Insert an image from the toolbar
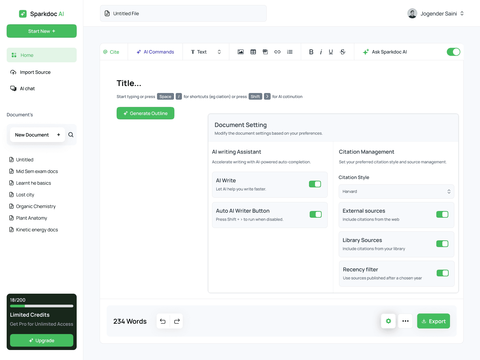The image size is (480, 360). 240,52
